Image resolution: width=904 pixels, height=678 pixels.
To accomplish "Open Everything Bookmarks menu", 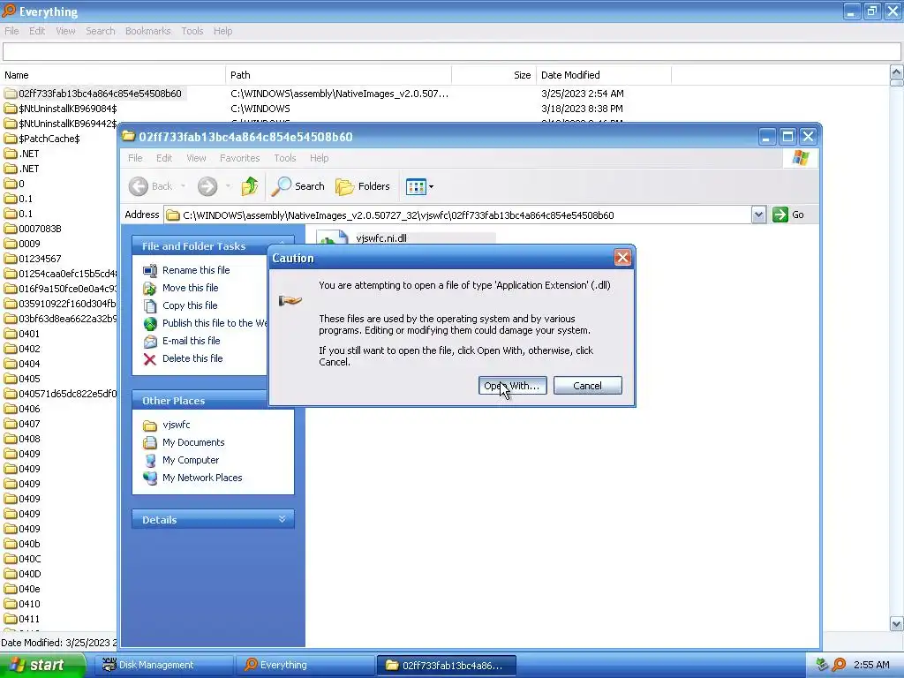I will tap(147, 31).
